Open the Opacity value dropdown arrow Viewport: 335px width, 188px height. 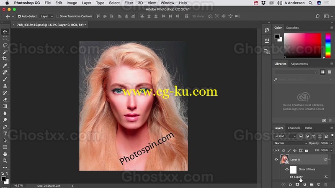coord(331,143)
